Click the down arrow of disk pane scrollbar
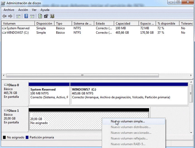This screenshot has height=148, width=195. click(191, 133)
